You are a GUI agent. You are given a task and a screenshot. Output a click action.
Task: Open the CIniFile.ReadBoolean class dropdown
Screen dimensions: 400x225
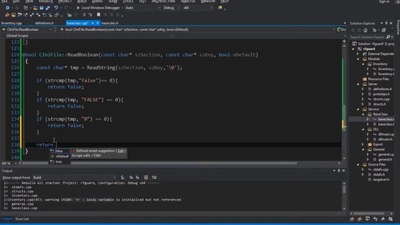pyautogui.click(x=27, y=29)
